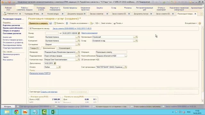This screenshot has height=115, width=205.
Task: Click the magnifier icon in the Контрагент field
Action: point(79,41)
